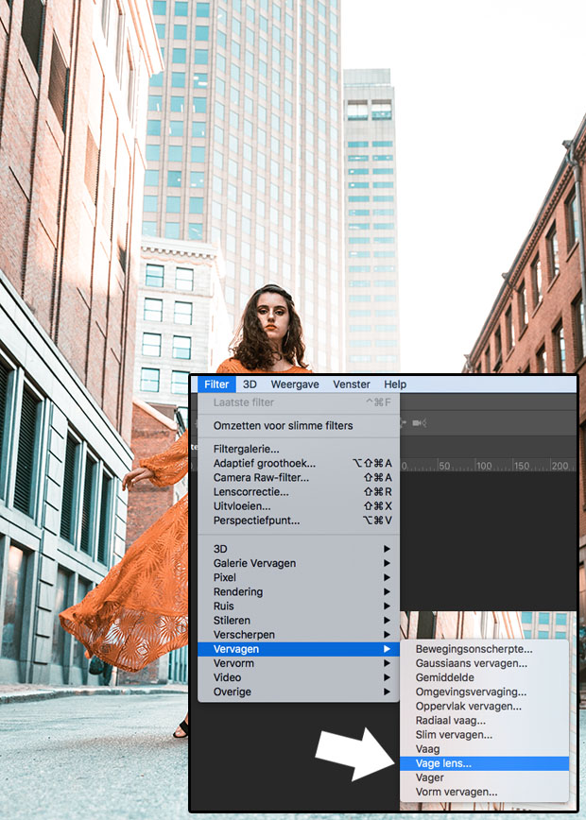Click the horizontal ruler at 100 mark
This screenshot has height=820, width=586.
487,465
